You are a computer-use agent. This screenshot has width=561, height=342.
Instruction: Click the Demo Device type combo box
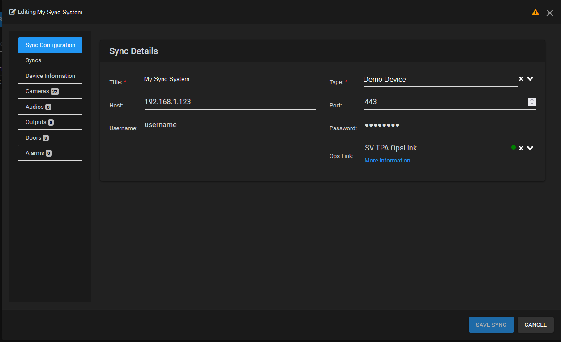click(440, 79)
